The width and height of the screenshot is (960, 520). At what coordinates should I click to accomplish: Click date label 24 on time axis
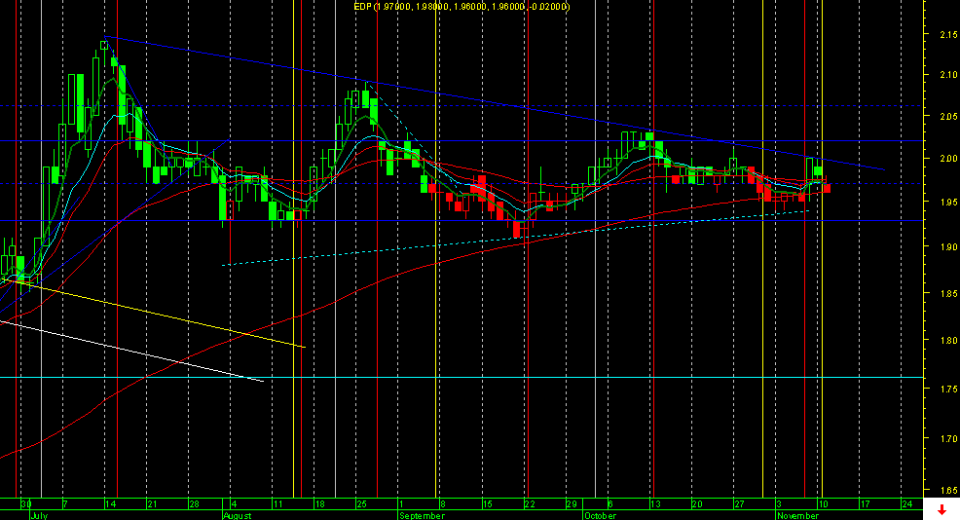907,504
